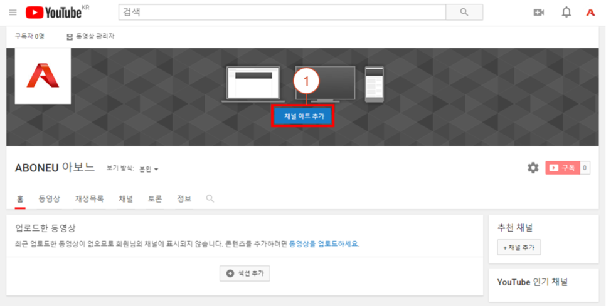This screenshot has height=306, width=606.
Task: Click the search magnifier button
Action: pyautogui.click(x=464, y=13)
